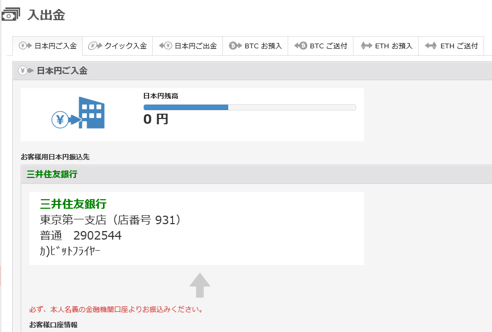Image resolution: width=492 pixels, height=332 pixels.
Task: Click the wallet icon beside 入出金 heading
Action: (x=11, y=15)
